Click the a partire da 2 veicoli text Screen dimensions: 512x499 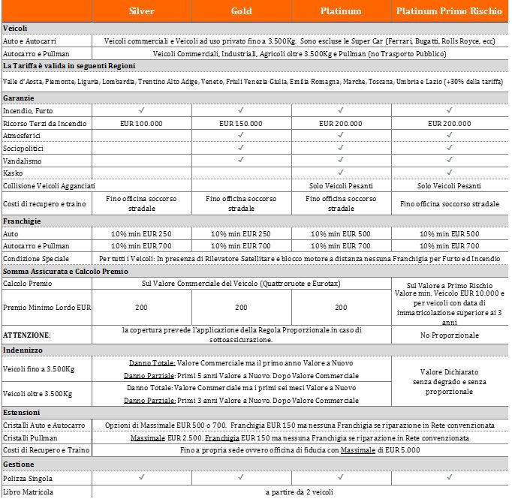[300, 492]
